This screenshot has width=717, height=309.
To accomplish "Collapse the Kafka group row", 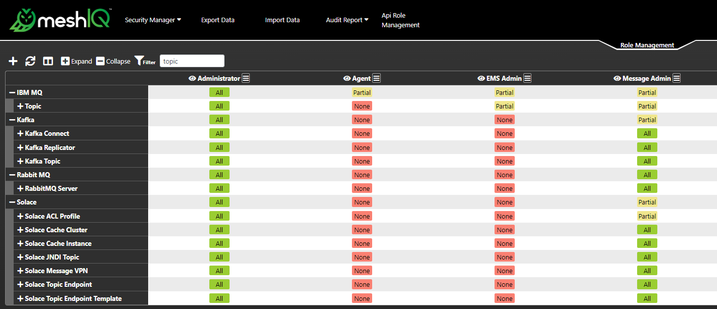I will pos(11,120).
